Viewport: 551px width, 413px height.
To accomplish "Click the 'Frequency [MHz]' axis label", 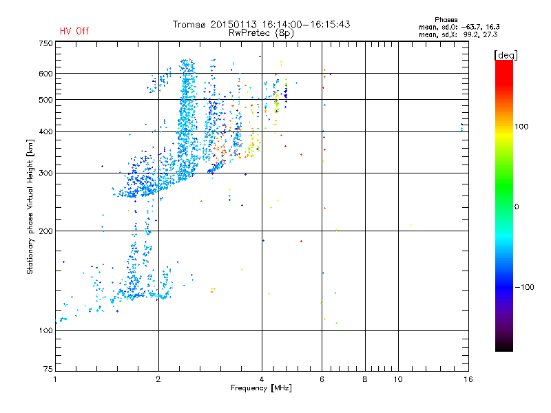I will [261, 388].
